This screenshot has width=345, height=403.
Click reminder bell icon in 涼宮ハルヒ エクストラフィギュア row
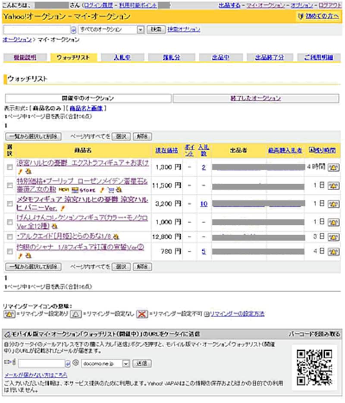coord(333,167)
